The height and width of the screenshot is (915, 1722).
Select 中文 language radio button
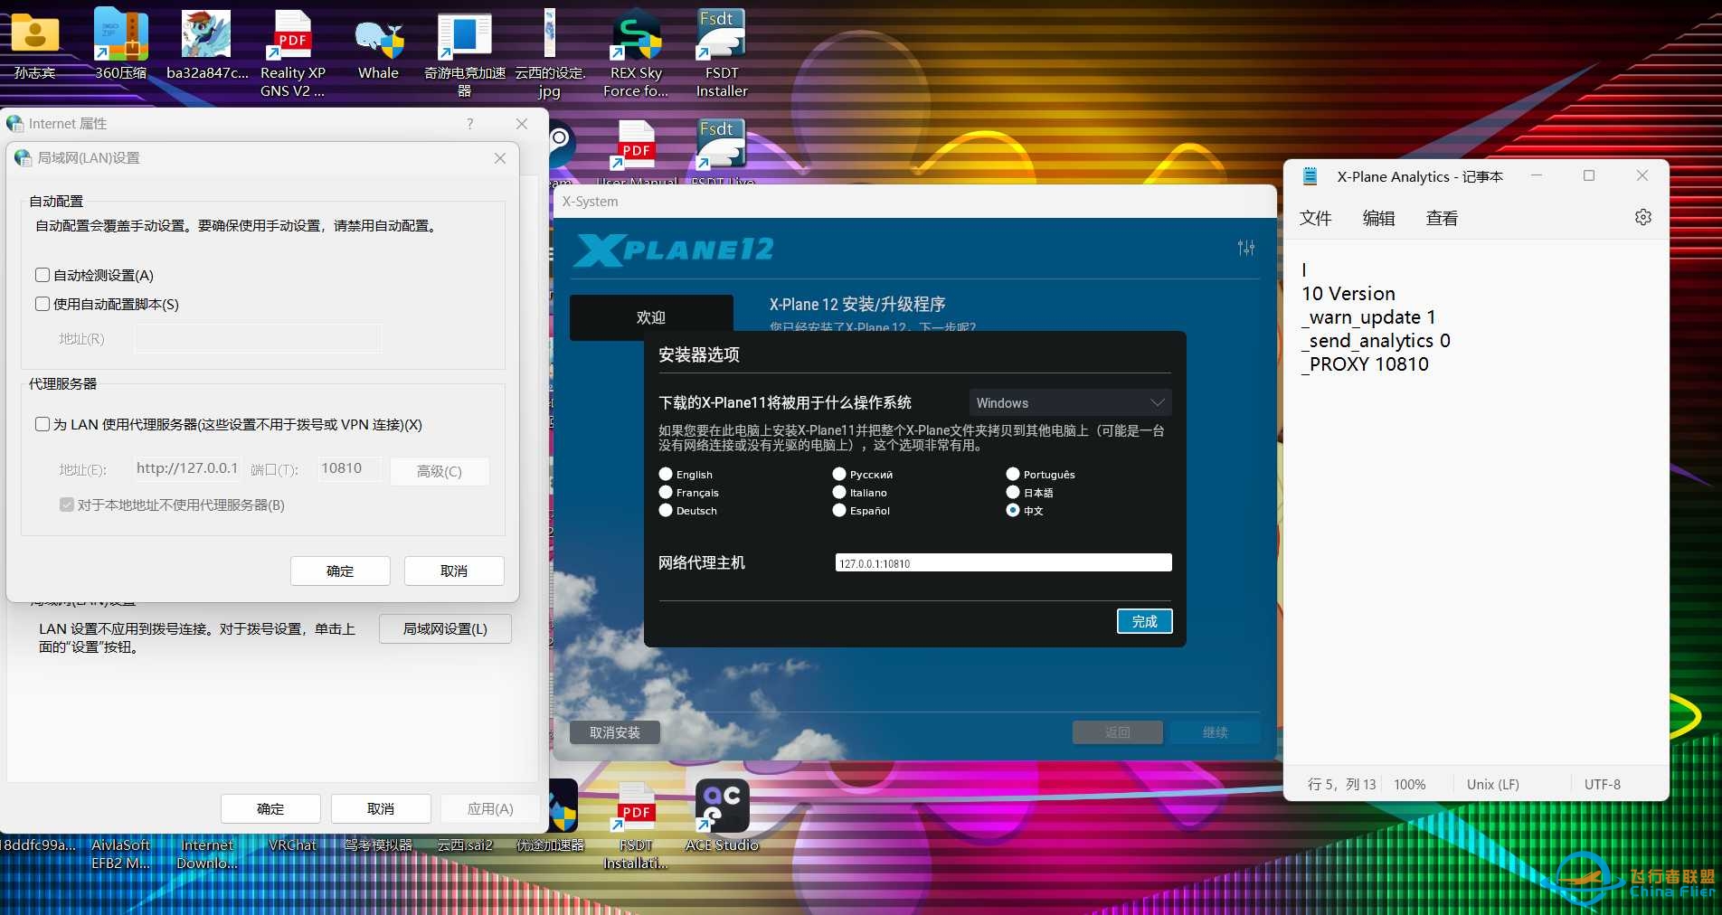click(x=1013, y=510)
